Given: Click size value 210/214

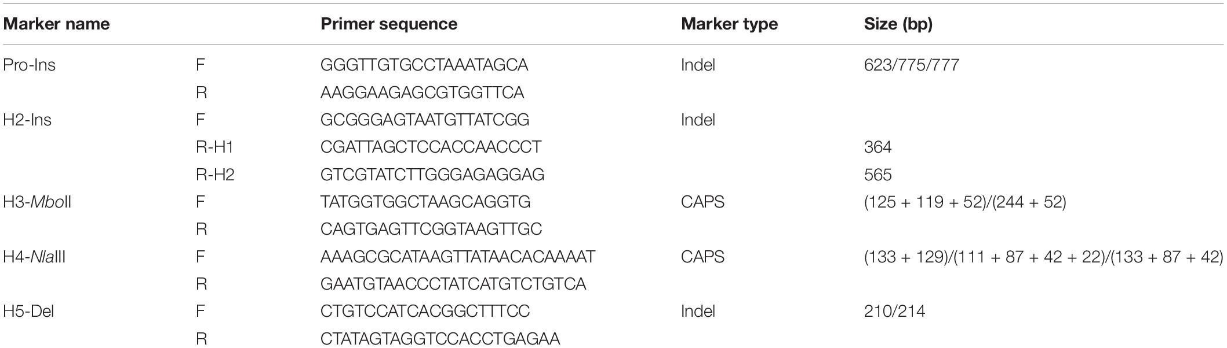Looking at the screenshot, I should [895, 312].
